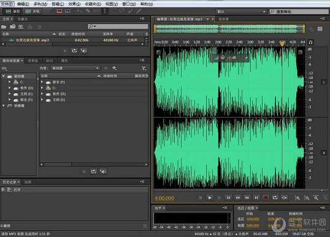Click the pin icon on the HUD
This screenshot has width=330, height=237.
click(246, 58)
